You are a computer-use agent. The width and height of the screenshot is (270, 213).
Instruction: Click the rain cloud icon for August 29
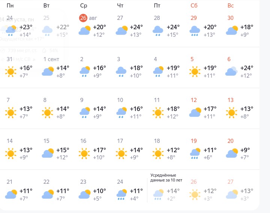[195, 31]
